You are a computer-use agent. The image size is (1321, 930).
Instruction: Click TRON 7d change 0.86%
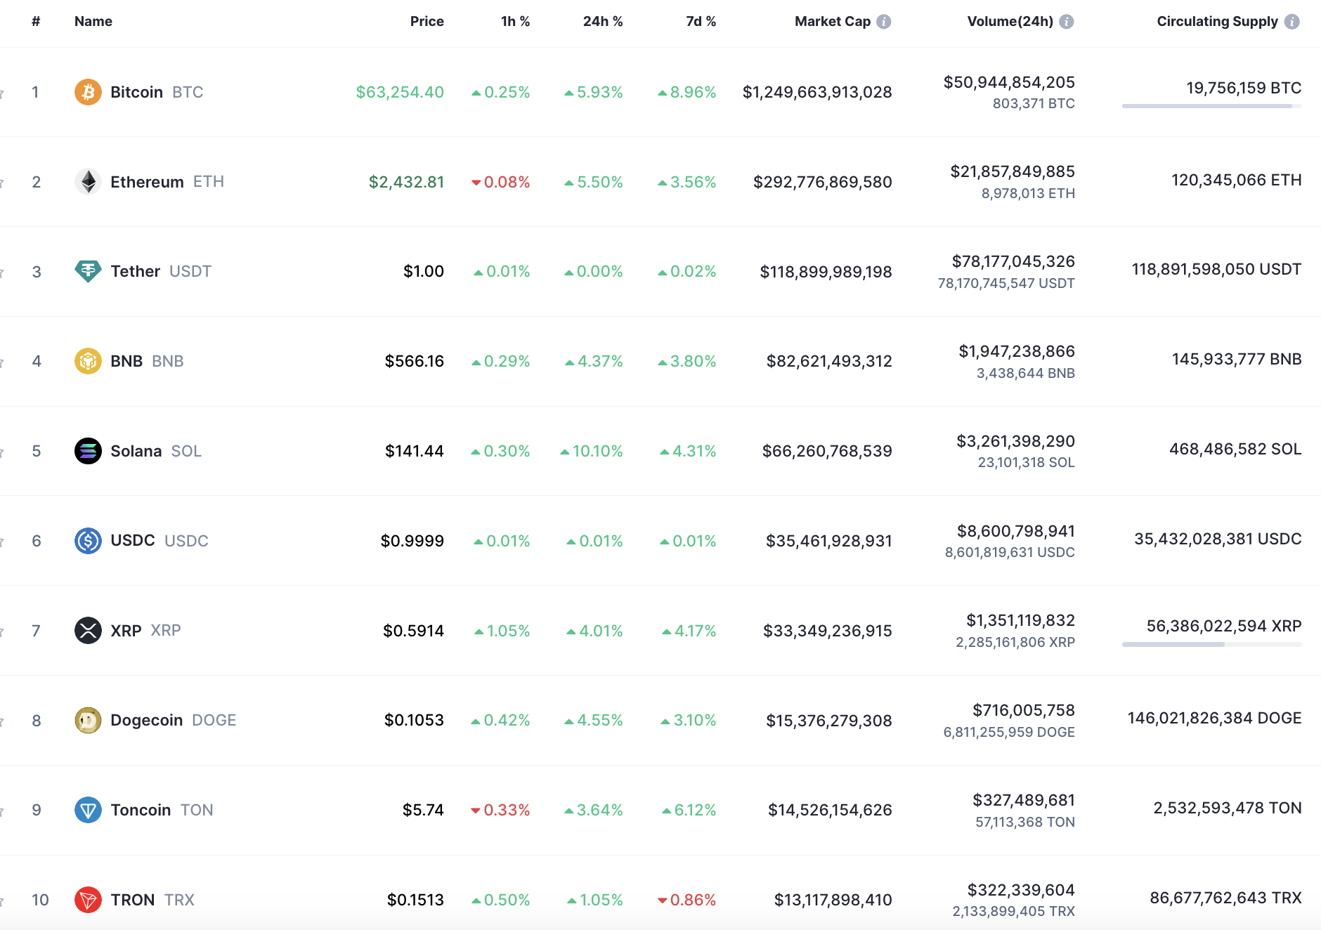tap(687, 900)
